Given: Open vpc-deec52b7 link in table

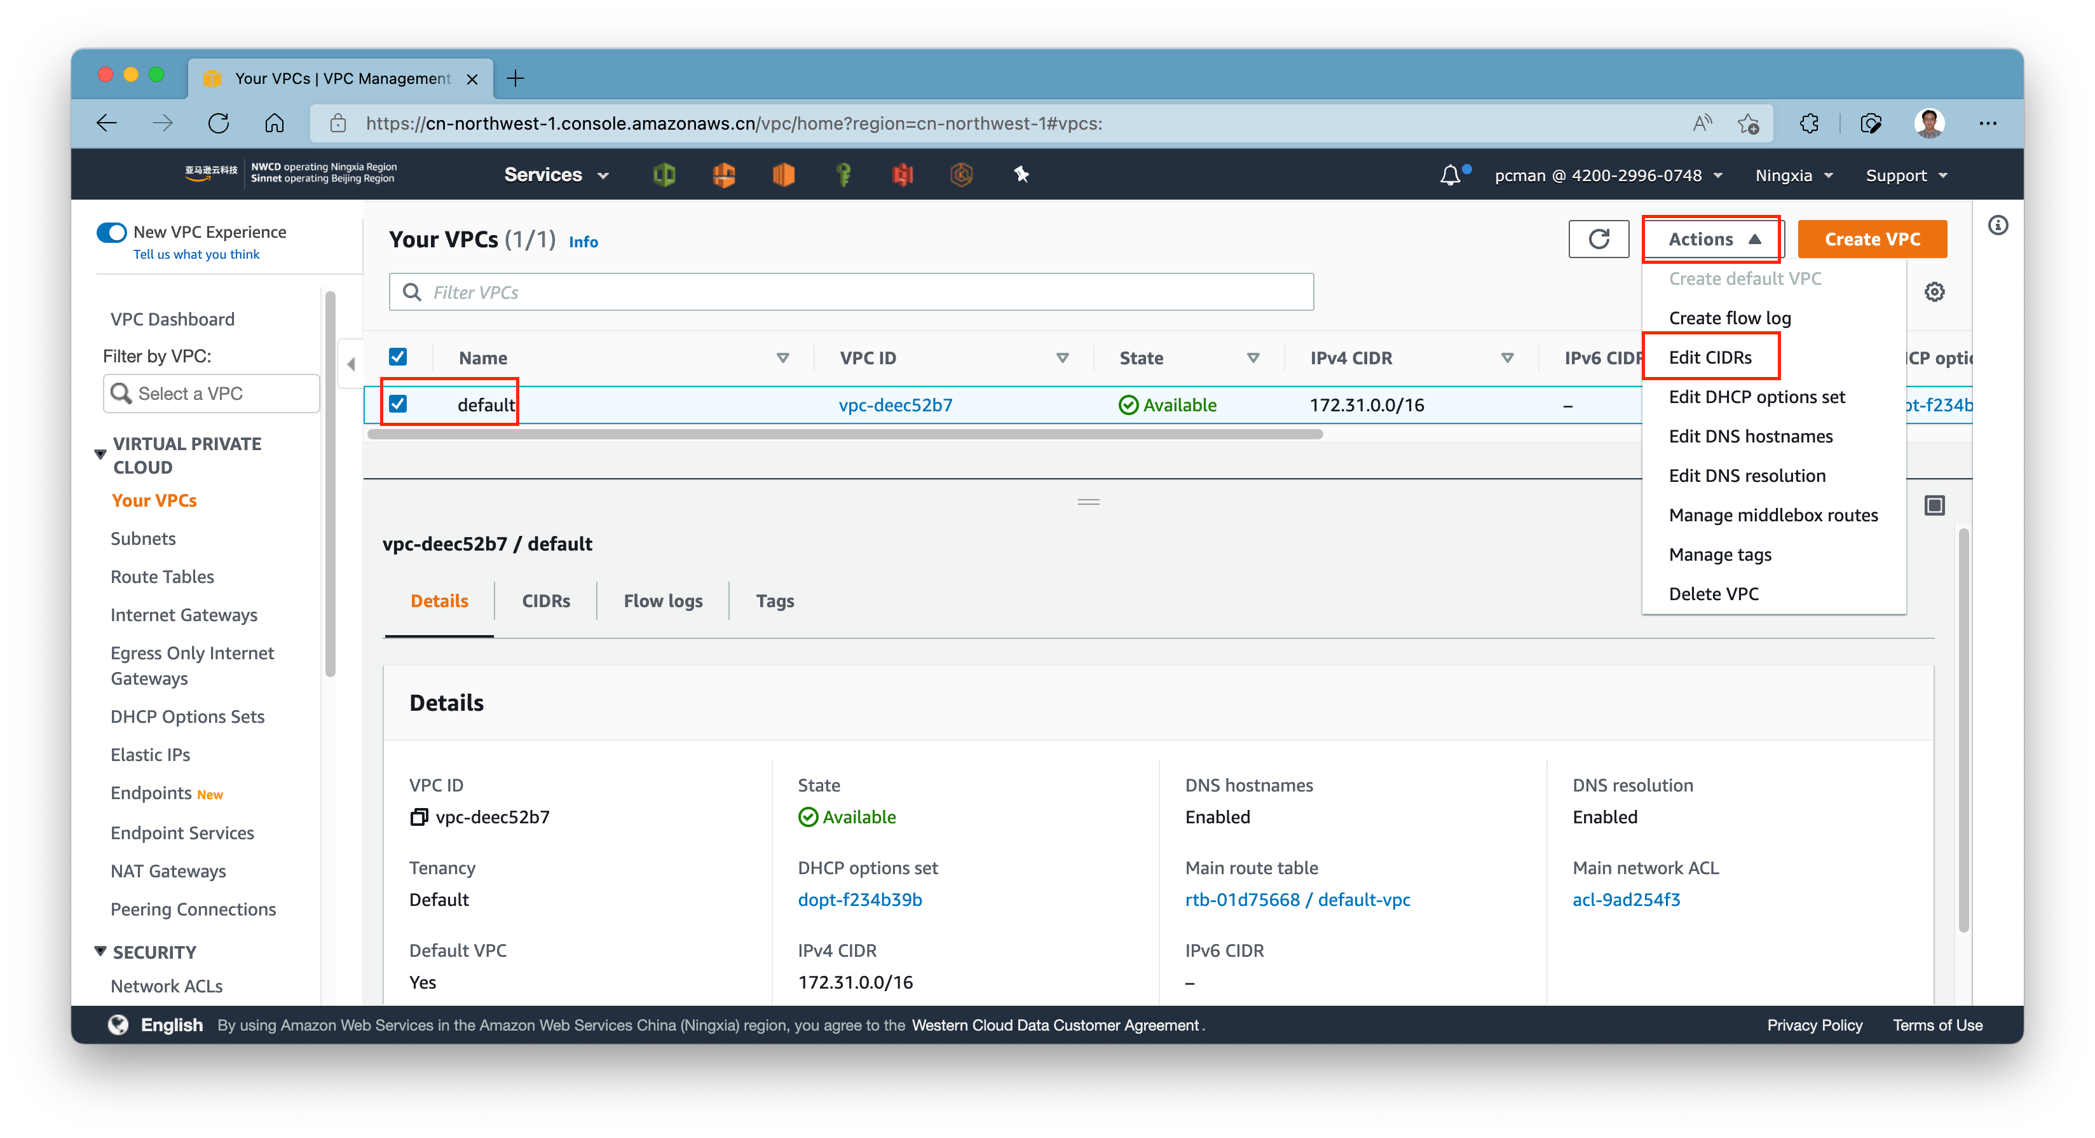Looking at the screenshot, I should (894, 405).
